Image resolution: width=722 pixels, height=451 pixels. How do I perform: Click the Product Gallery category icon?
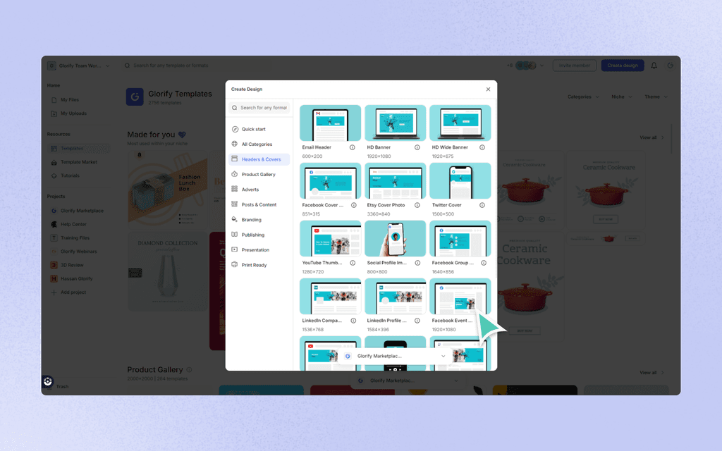tap(235, 174)
